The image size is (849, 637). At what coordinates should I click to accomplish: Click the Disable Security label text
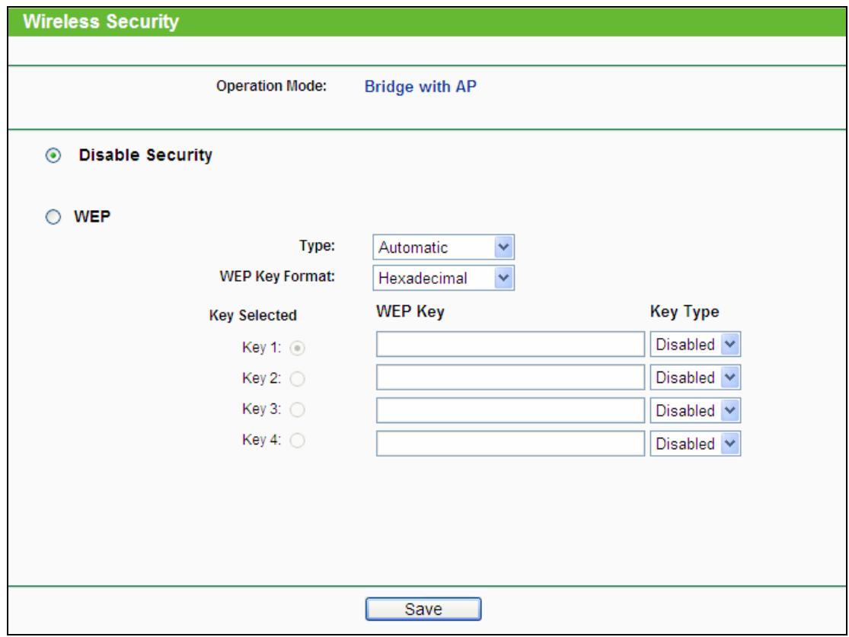coord(145,156)
